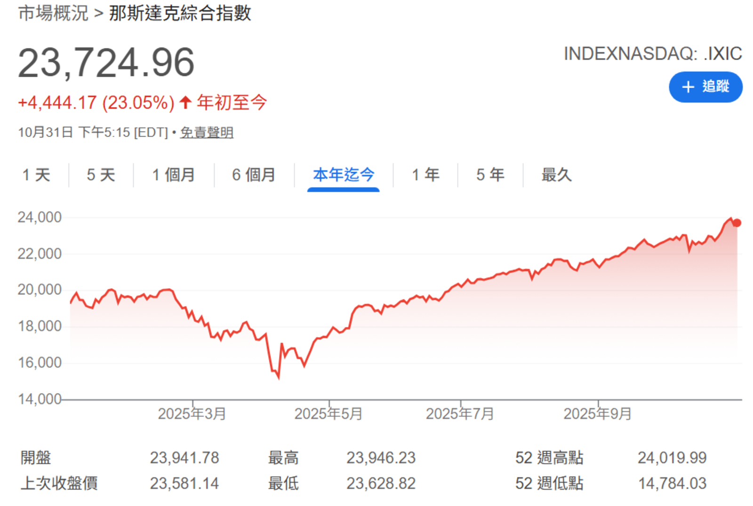Click the 追蹤 follow button
Screen dimensions: 753x506
705,87
